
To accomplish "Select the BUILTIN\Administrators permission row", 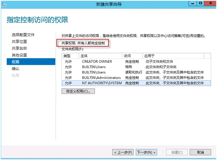I will 136,77.
